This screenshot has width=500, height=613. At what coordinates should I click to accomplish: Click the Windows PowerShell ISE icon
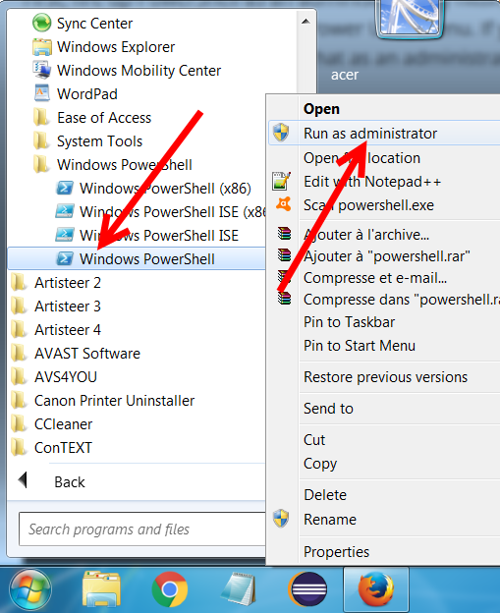(65, 235)
